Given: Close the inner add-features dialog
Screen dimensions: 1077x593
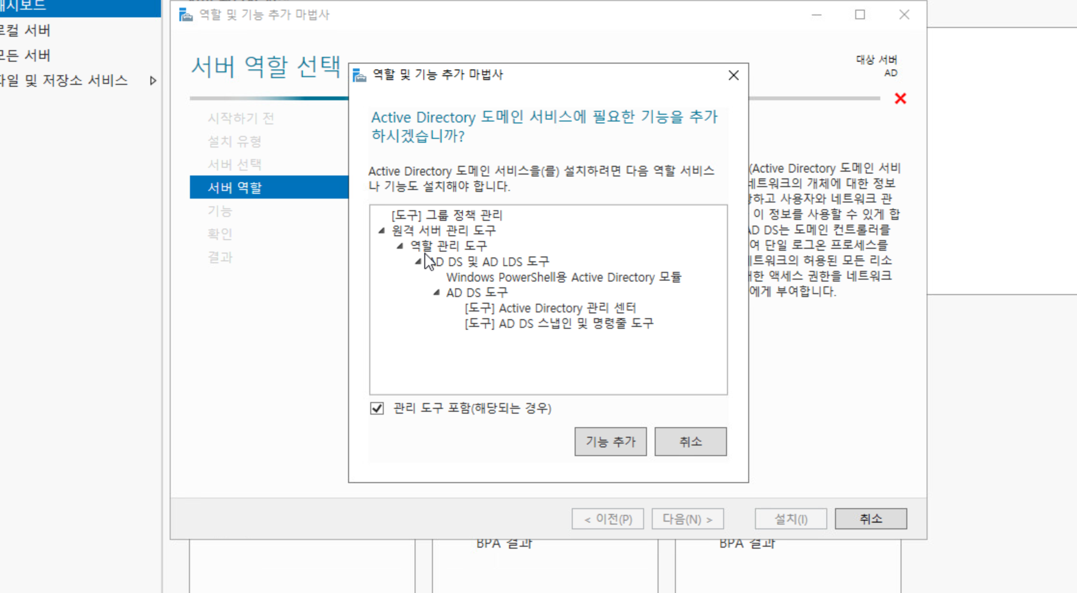Looking at the screenshot, I should pos(733,75).
